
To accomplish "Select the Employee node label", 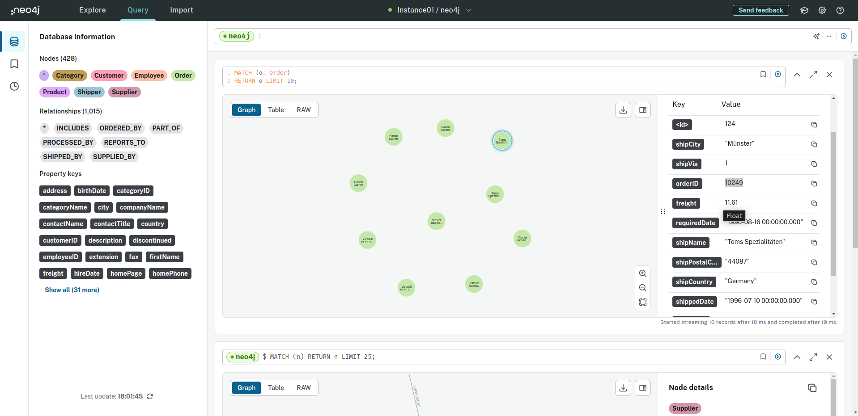I will [149, 76].
